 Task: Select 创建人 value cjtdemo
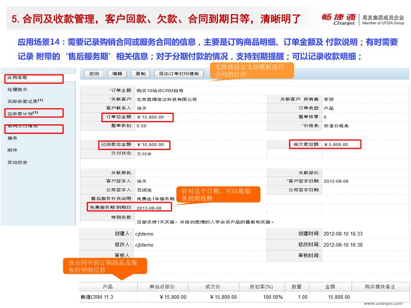[144, 234]
